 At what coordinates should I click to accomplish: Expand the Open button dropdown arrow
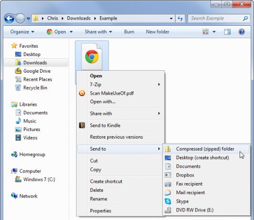point(71,32)
